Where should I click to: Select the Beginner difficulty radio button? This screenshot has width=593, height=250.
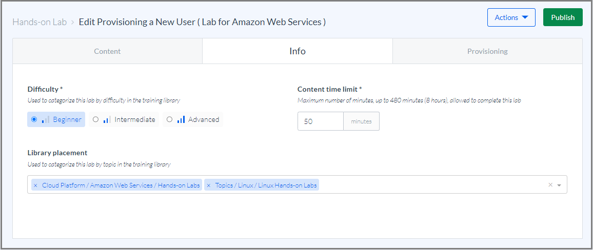(34, 119)
